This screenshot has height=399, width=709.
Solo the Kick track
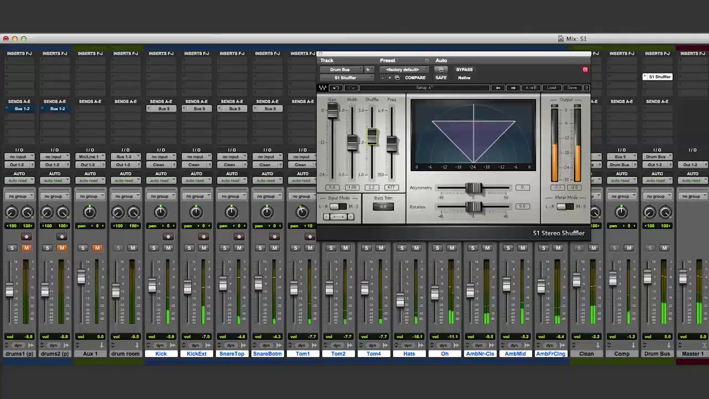point(153,248)
